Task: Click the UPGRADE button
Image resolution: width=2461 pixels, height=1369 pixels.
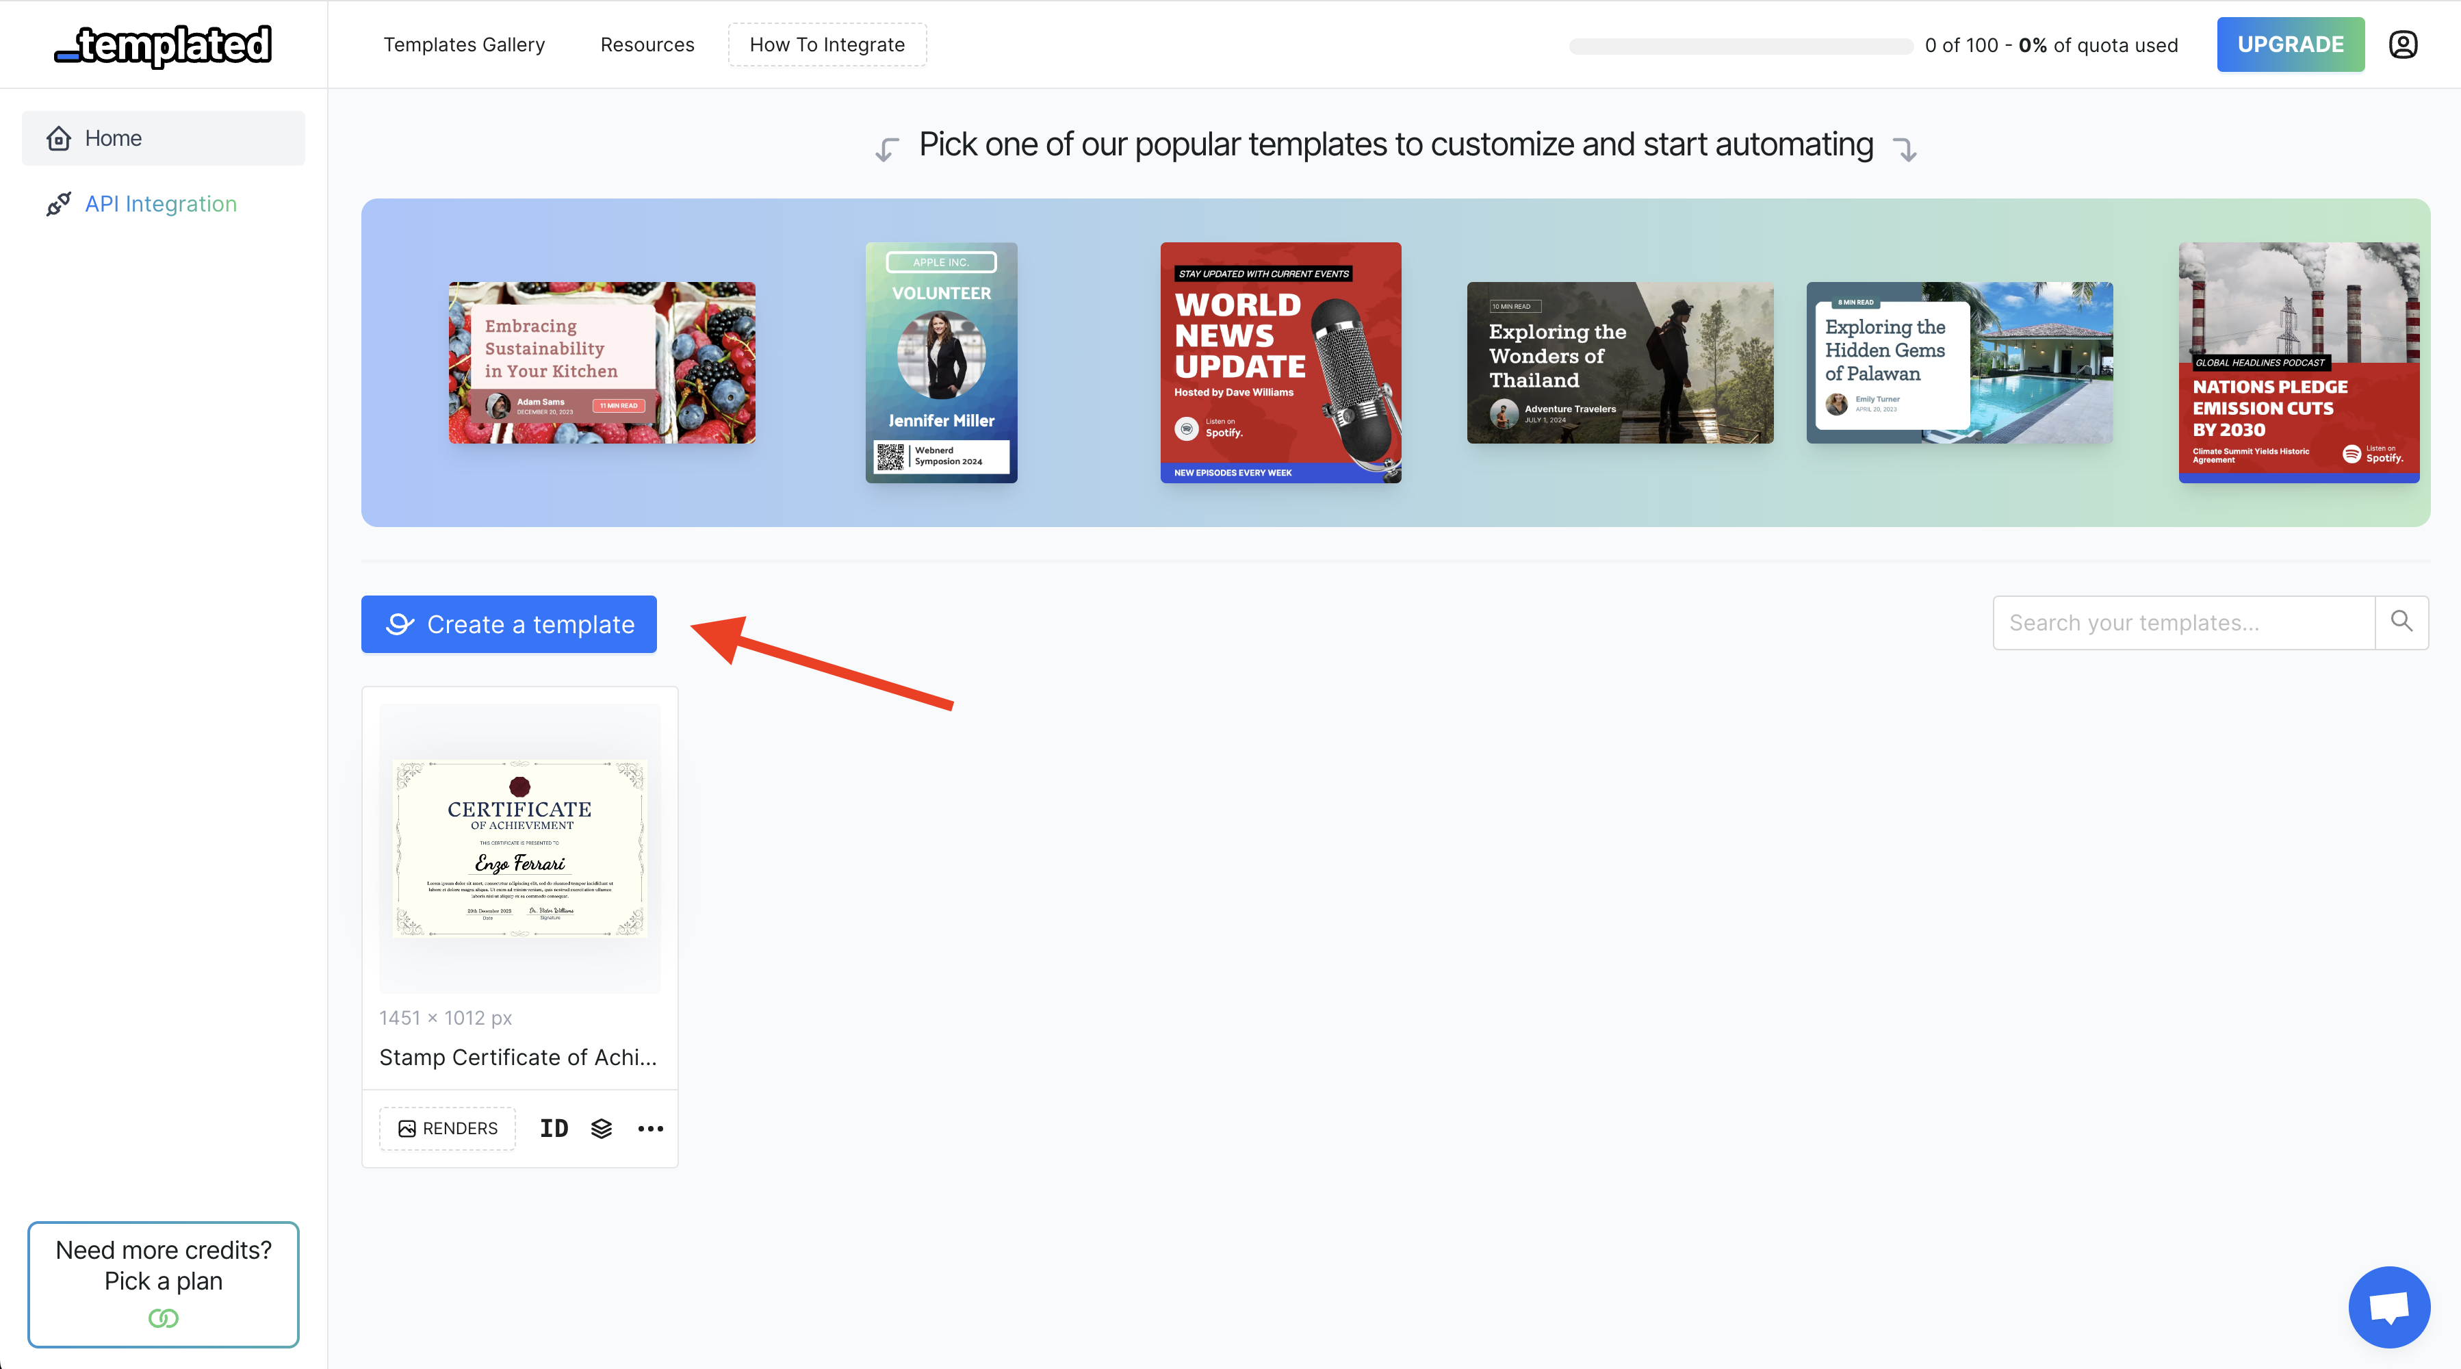Action: (2290, 44)
